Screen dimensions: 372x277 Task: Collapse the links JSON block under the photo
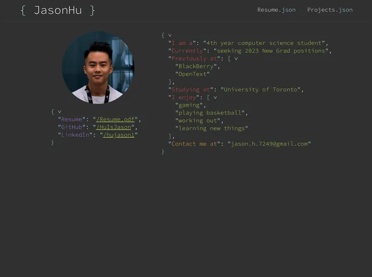(59, 111)
